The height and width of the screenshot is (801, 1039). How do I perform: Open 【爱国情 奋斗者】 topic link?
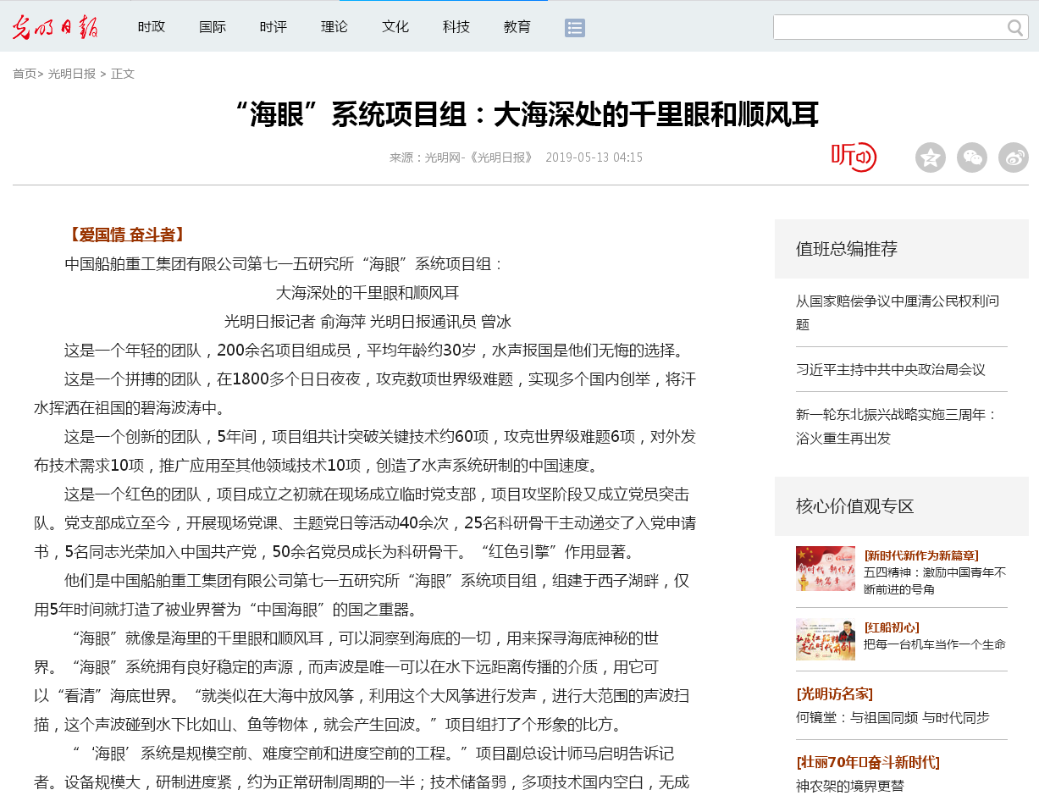pyautogui.click(x=126, y=235)
